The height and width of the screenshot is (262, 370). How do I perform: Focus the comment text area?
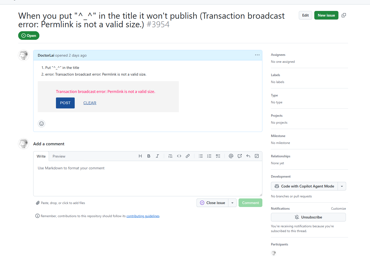pos(148,179)
